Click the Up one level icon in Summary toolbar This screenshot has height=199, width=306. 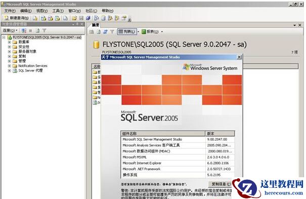(92, 31)
